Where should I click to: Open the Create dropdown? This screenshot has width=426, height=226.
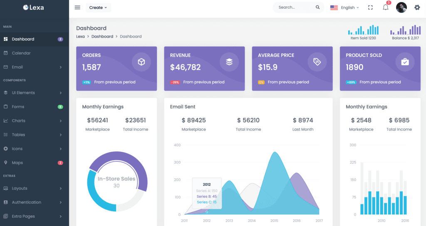point(98,7)
